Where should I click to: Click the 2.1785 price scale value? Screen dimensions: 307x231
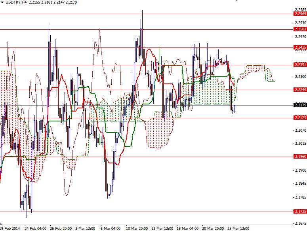pyautogui.click(x=301, y=197)
